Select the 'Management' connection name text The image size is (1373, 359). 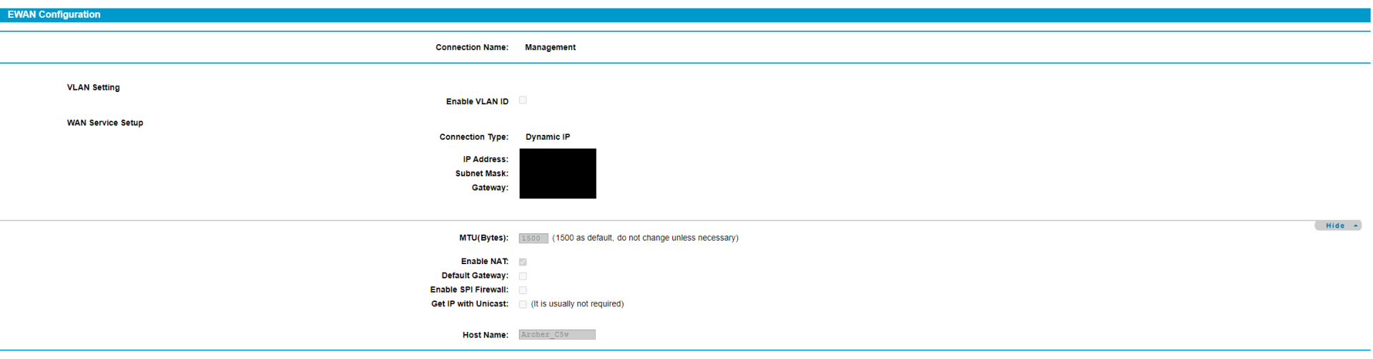click(x=550, y=47)
